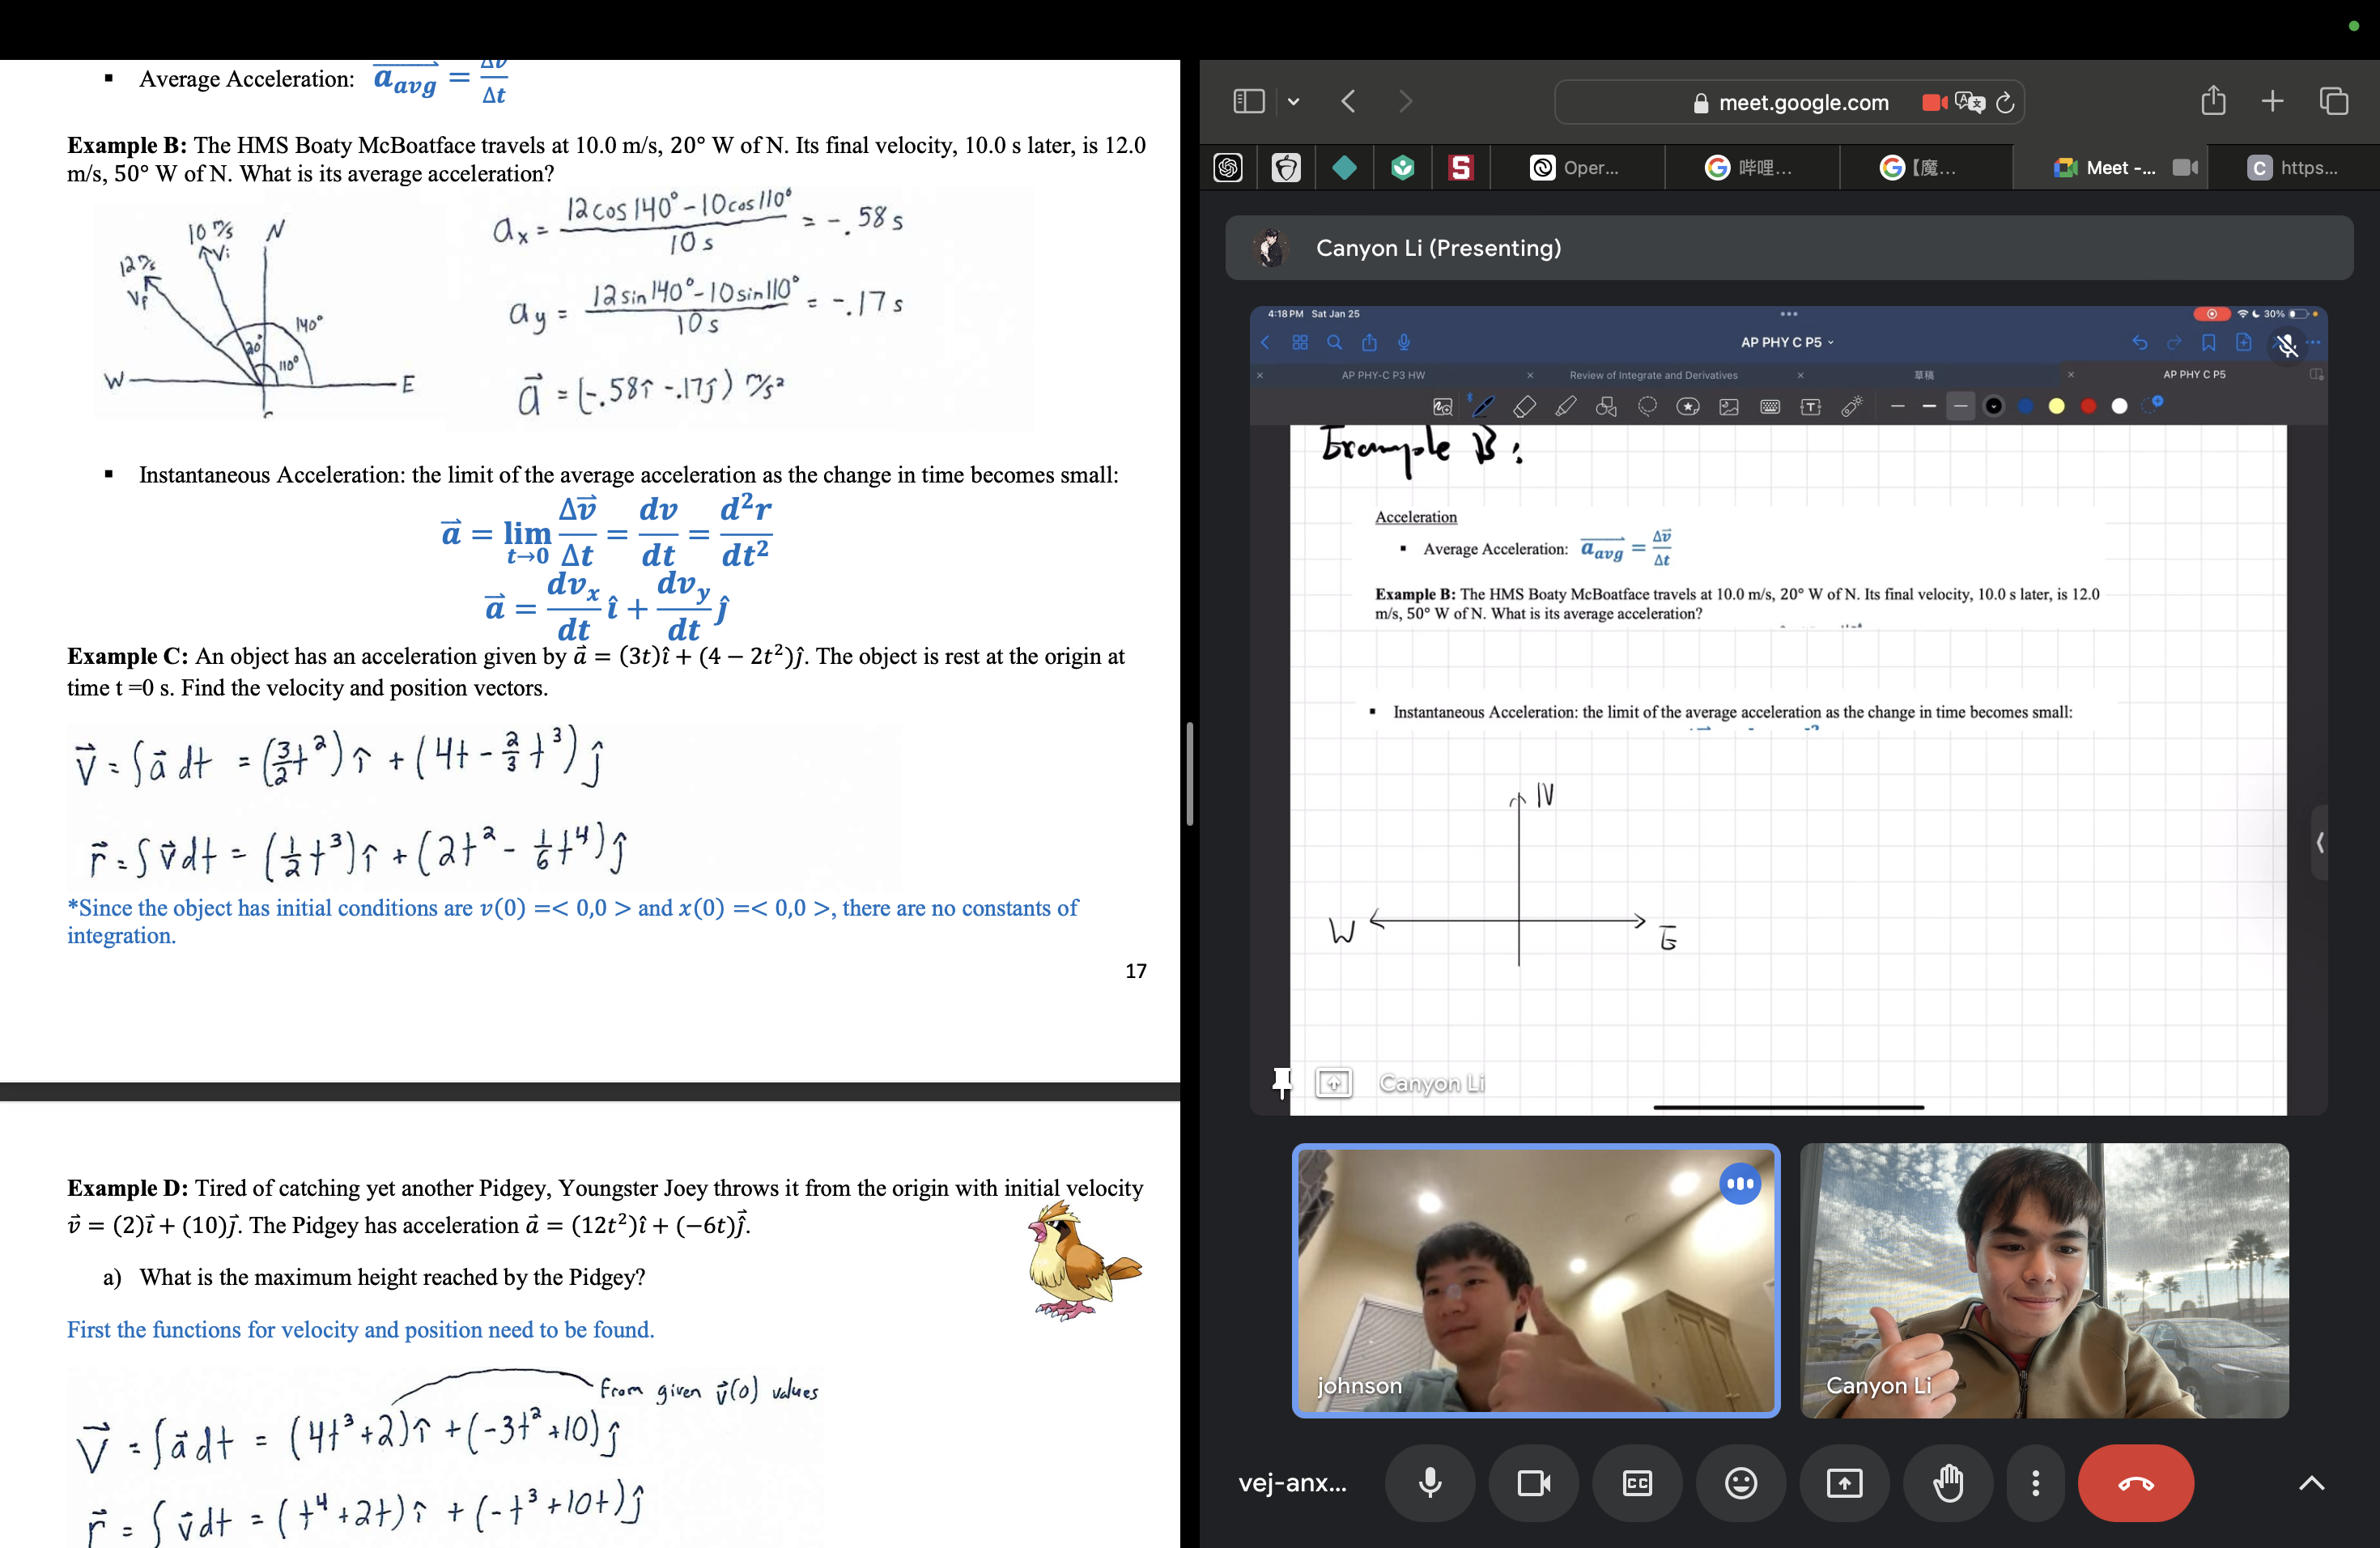
Task: Go forward with the Safari toolbar arrow
Action: (x=1405, y=101)
